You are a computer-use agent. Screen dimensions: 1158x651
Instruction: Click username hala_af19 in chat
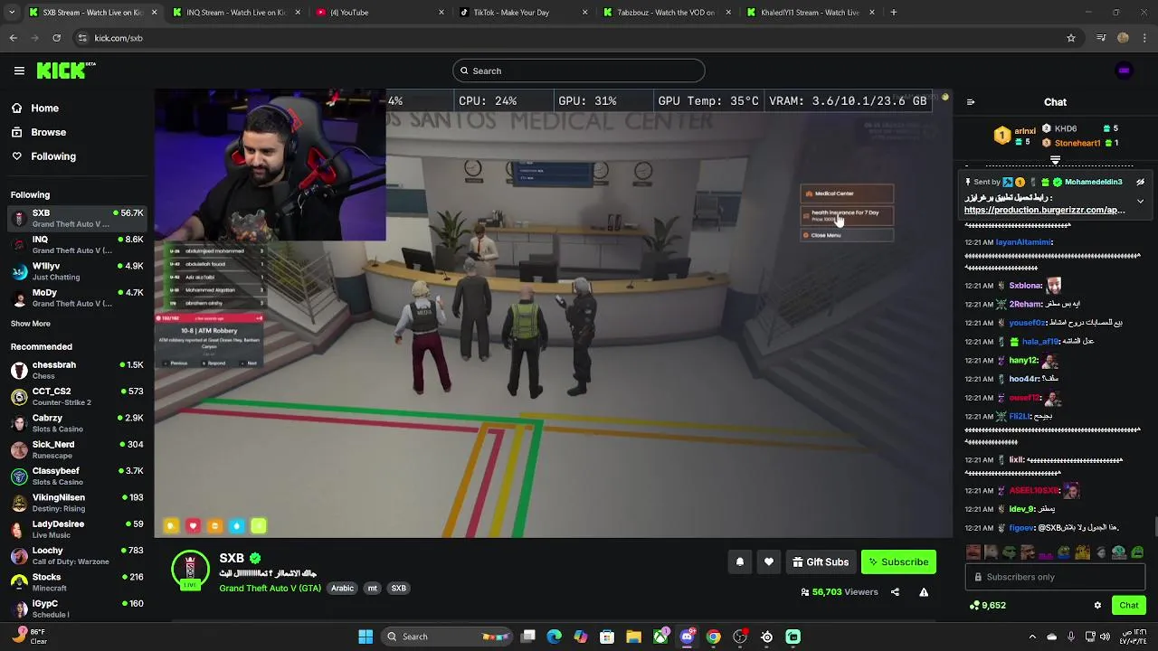tap(1040, 342)
